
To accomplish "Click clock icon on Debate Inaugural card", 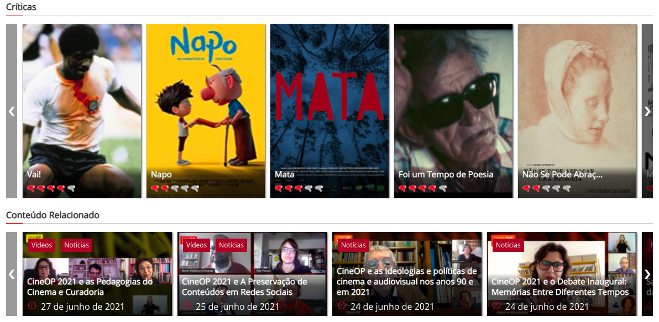I will pyautogui.click(x=496, y=305).
